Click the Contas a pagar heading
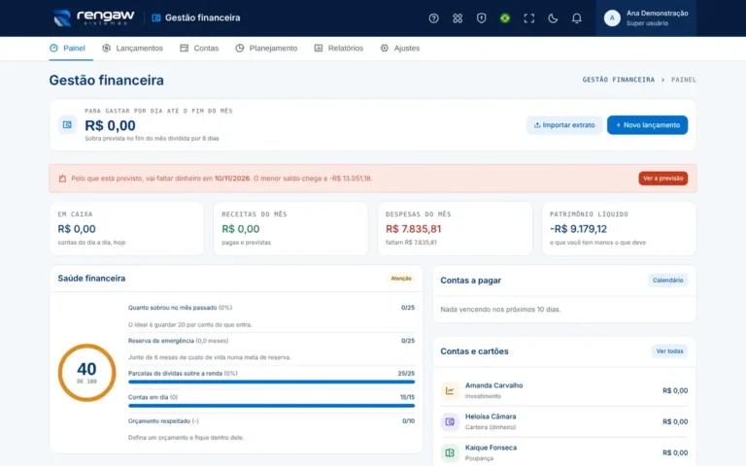The width and height of the screenshot is (746, 466). 470,281
